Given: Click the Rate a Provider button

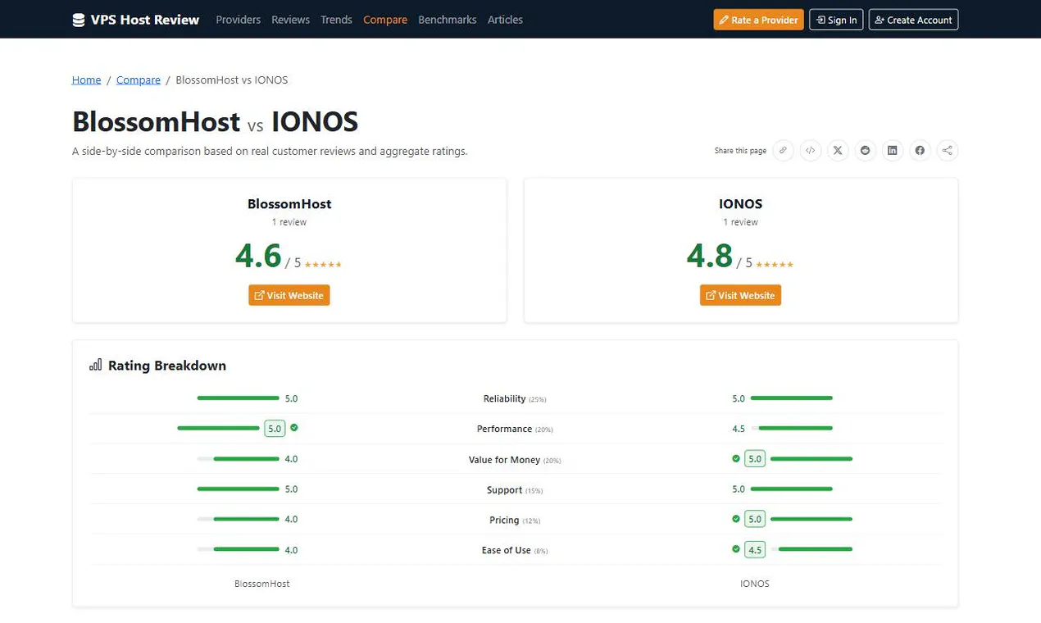Looking at the screenshot, I should (x=758, y=20).
